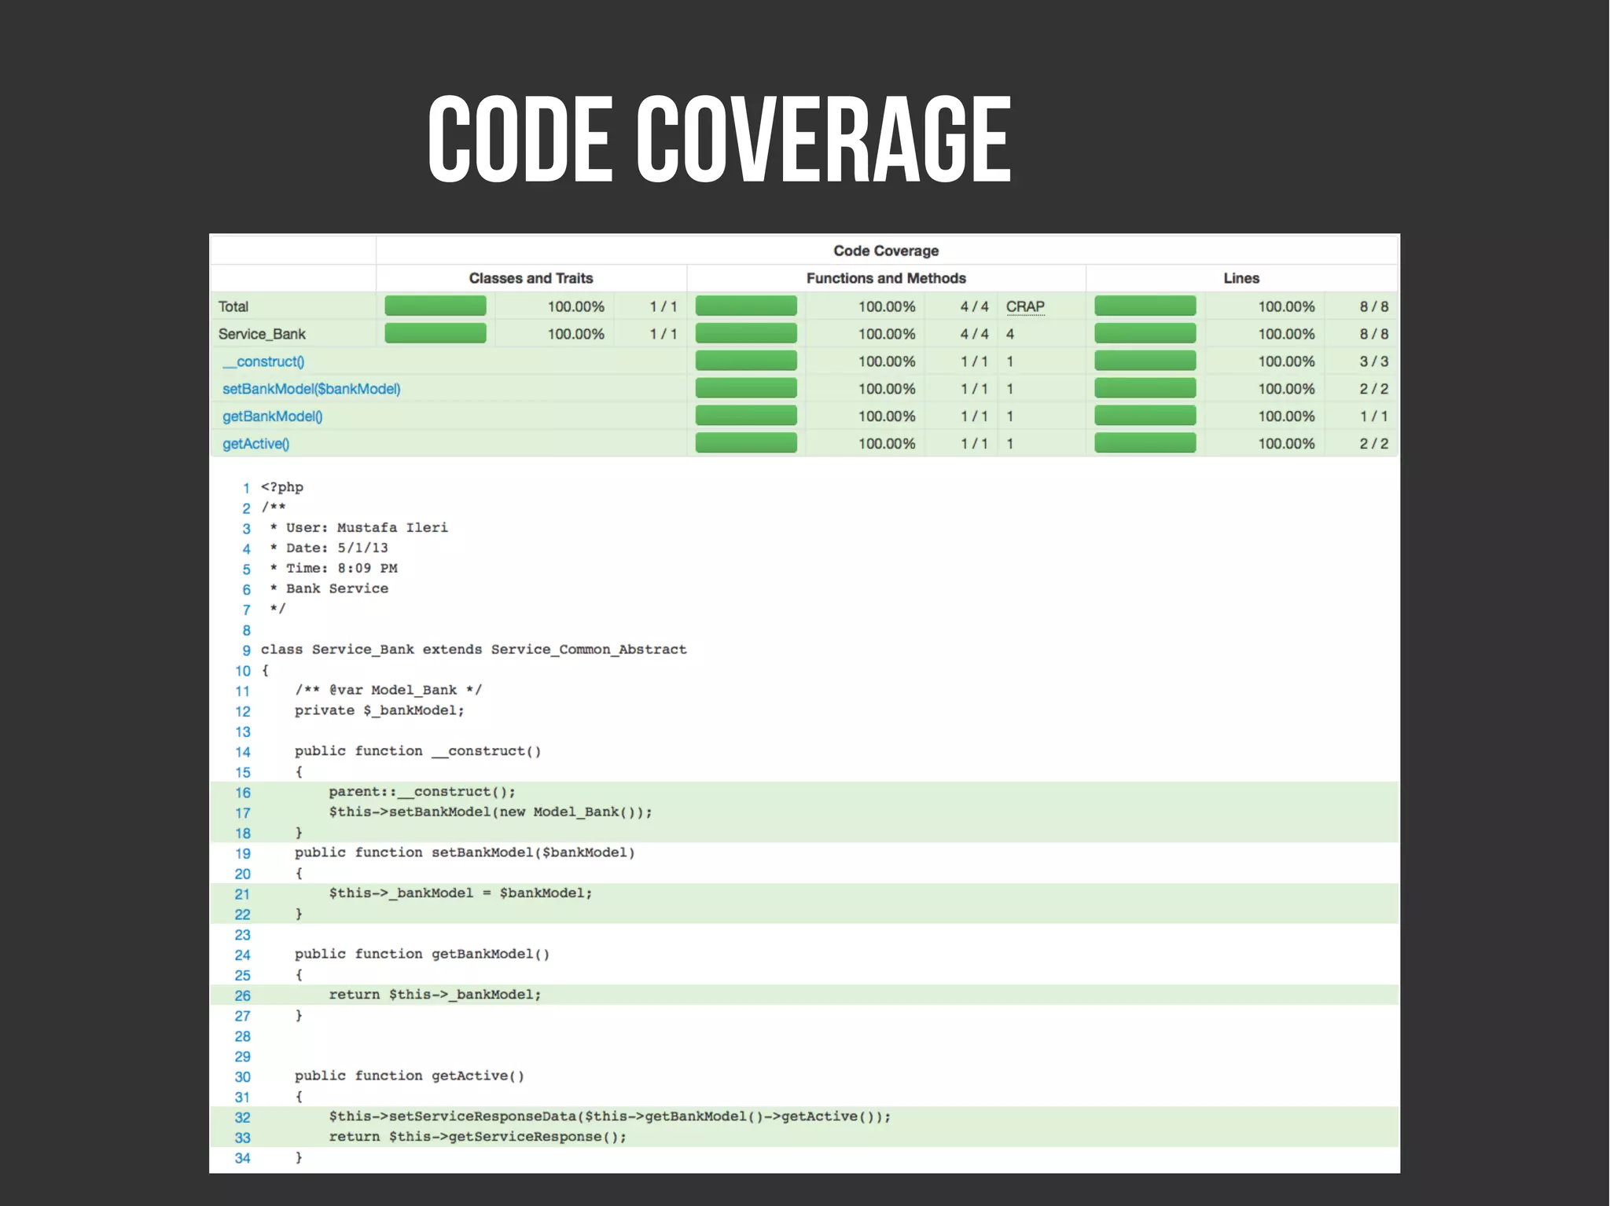Click Service_Bank row lines coverage bar
Viewport: 1610px width, 1206px height.
pos(1145,333)
